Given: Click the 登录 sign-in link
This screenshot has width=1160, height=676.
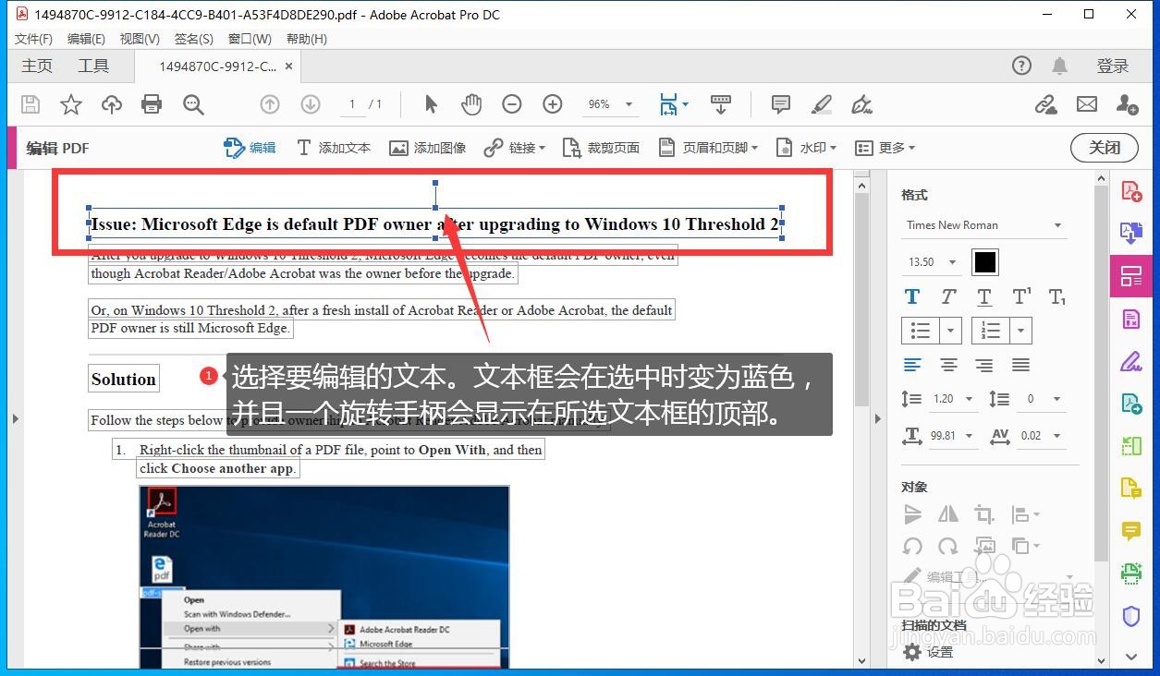Looking at the screenshot, I should [1113, 66].
